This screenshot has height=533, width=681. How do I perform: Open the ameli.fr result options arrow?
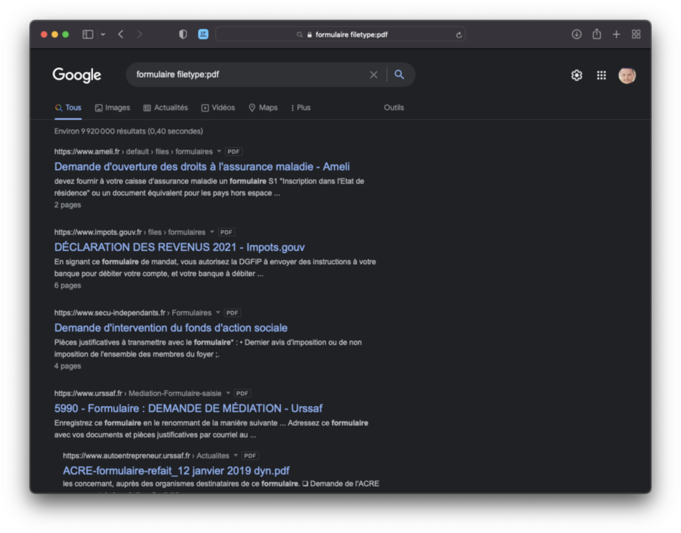219,152
